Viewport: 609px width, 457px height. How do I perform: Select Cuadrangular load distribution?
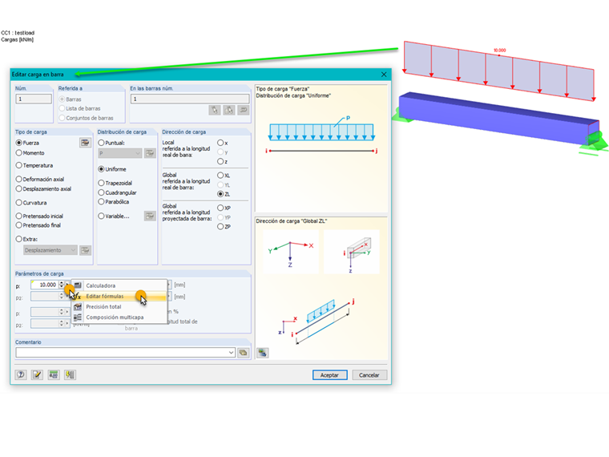click(102, 192)
